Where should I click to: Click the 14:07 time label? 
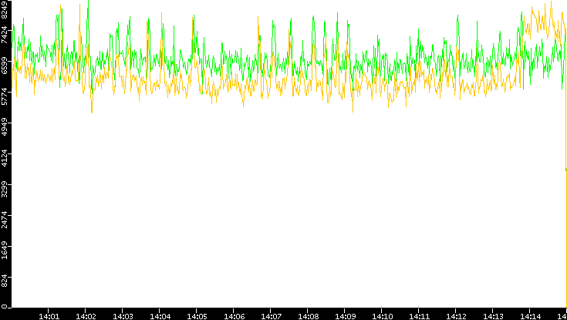click(x=272, y=315)
